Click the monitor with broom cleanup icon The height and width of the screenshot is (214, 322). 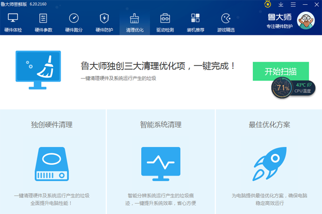pos(38,70)
